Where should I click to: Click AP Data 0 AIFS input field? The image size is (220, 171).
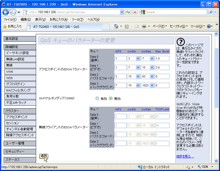coord(120,58)
